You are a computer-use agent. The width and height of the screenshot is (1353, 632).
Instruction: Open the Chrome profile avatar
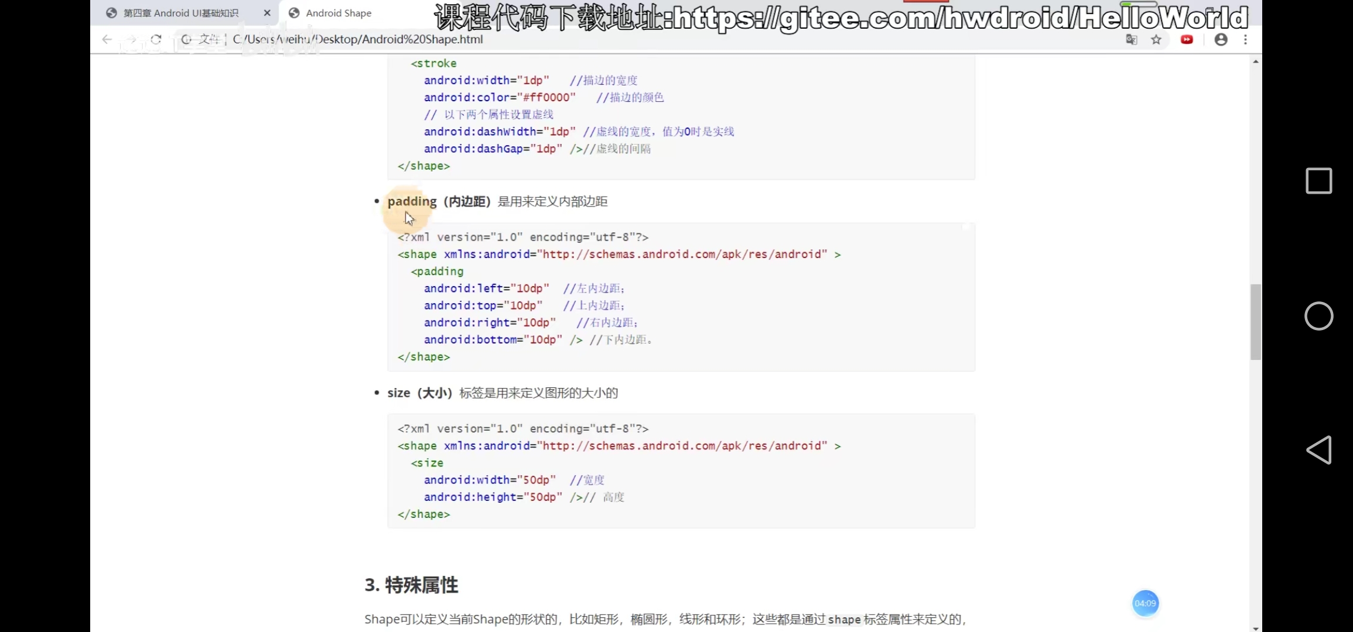(1221, 39)
